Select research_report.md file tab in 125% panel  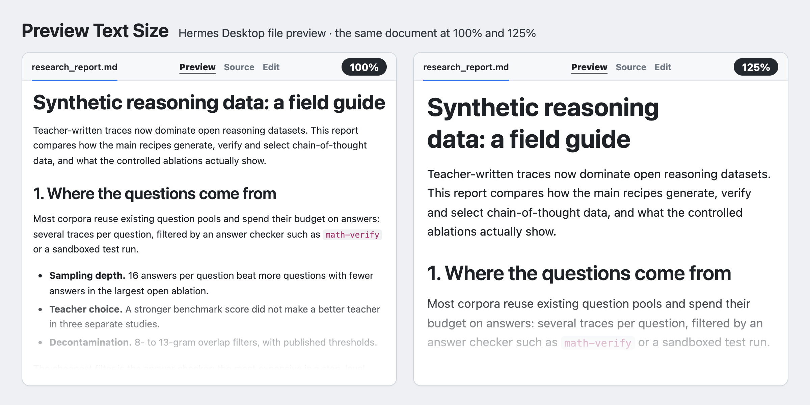(466, 67)
